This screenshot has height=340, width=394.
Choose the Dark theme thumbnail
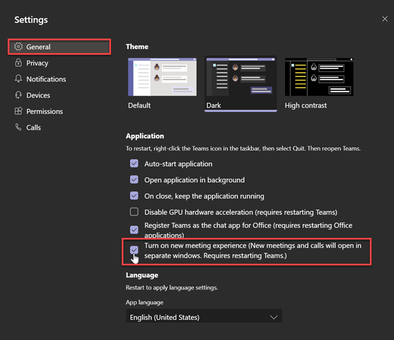241,77
